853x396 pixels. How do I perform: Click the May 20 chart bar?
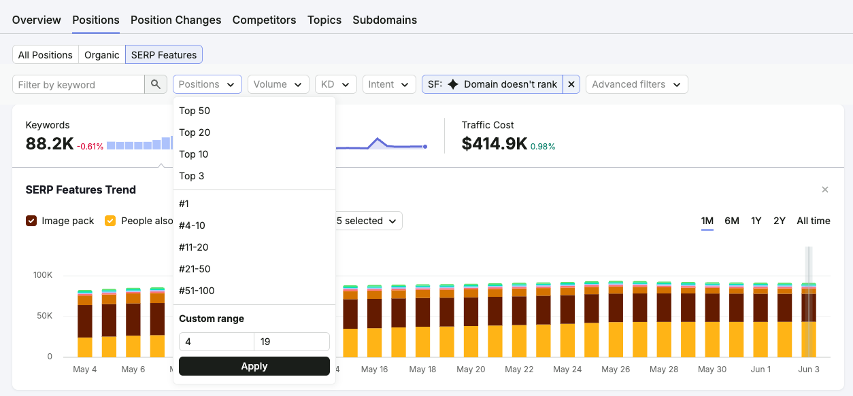[x=471, y=321]
